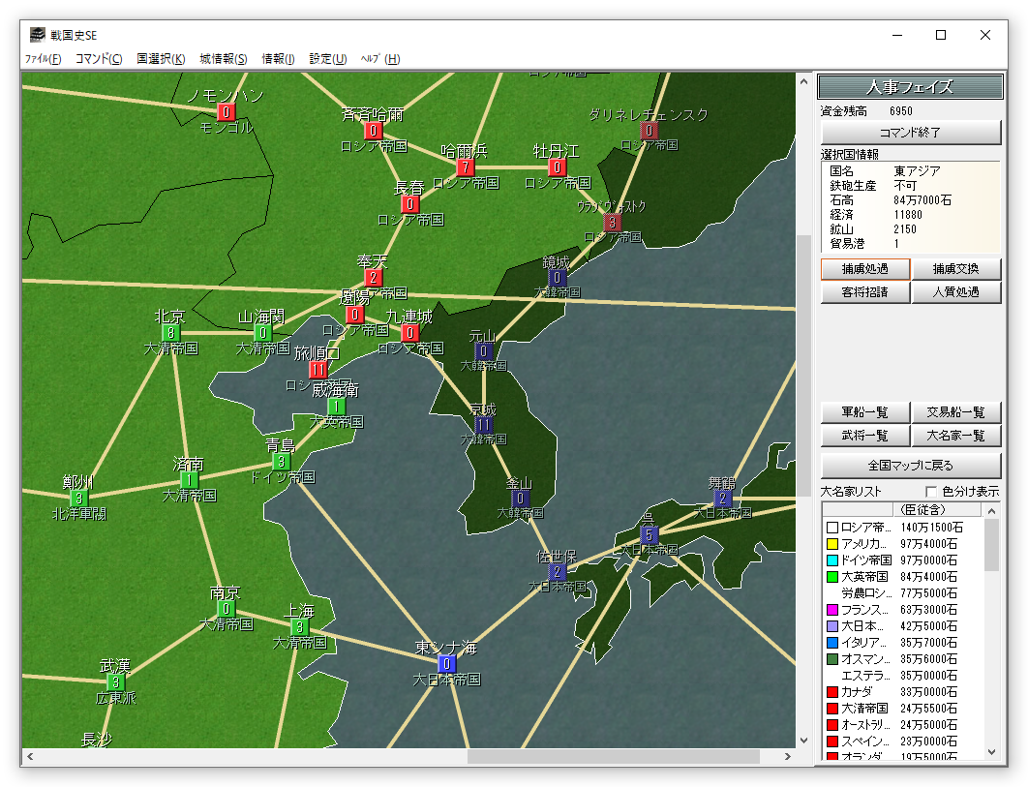Select the 舞鶴 blue city marker
Viewport: 1028px width, 787px height.
tap(722, 499)
